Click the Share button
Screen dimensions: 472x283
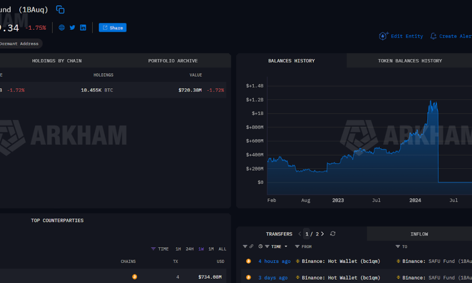coord(112,27)
